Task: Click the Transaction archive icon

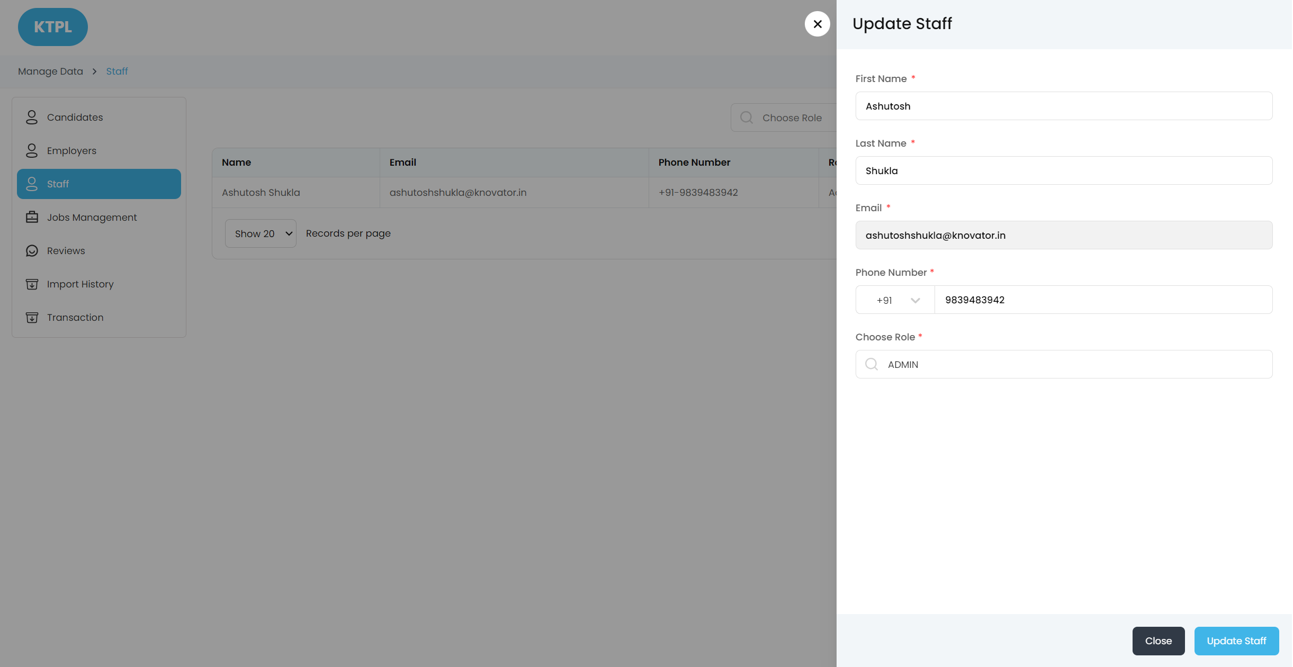Action: pyautogui.click(x=32, y=317)
